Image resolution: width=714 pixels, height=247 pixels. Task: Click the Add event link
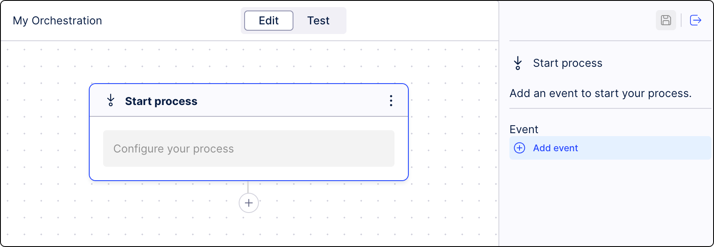click(x=555, y=148)
